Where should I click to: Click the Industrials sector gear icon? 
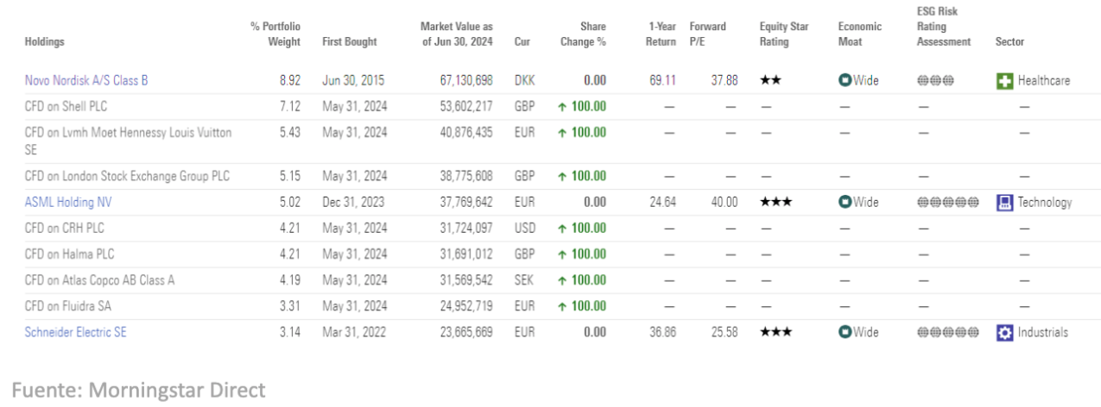[x=1004, y=333]
